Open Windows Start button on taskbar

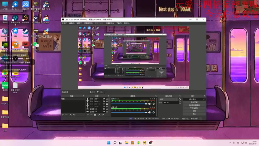[109, 143]
